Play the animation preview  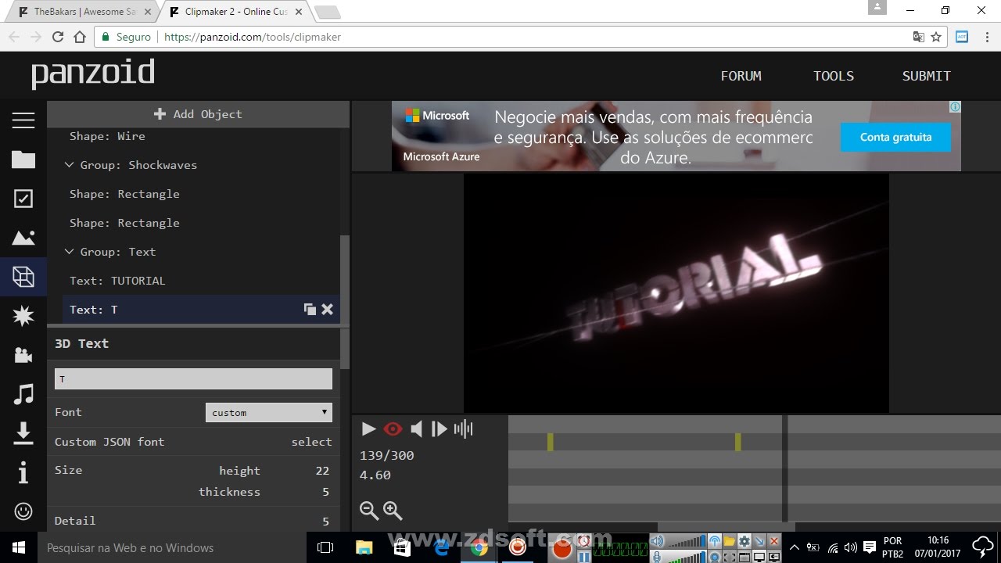point(368,429)
